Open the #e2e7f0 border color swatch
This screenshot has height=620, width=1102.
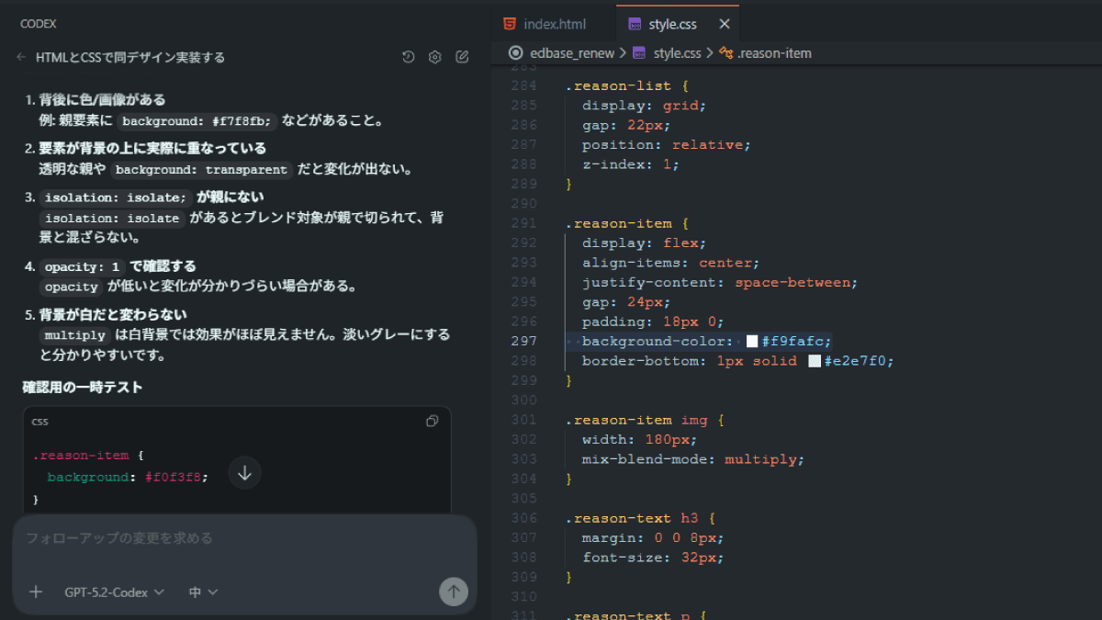[x=814, y=361]
